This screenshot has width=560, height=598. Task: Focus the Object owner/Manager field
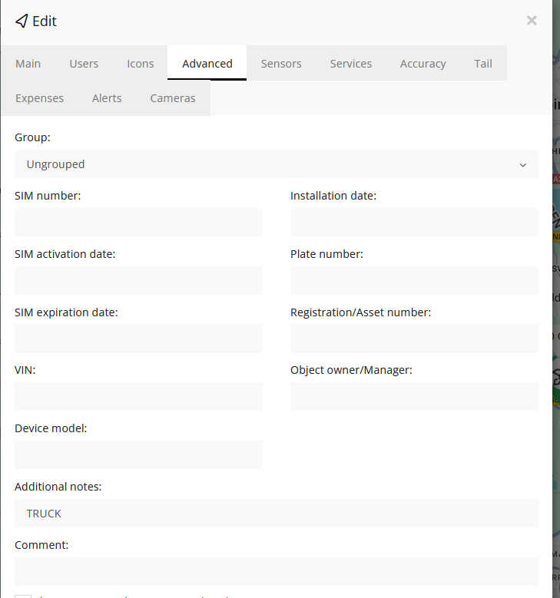(414, 397)
